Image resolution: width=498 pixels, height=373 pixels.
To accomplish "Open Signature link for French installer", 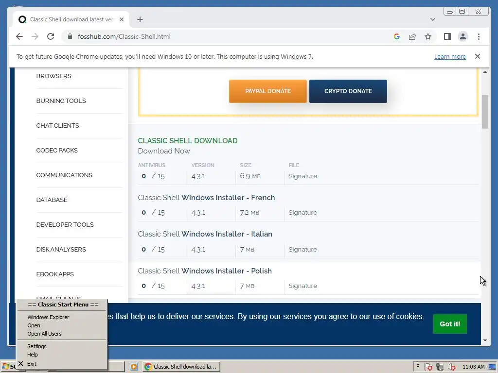I will pos(302,213).
